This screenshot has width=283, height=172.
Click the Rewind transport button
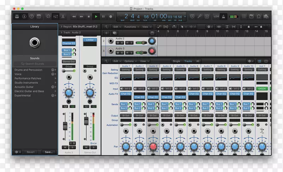tap(74, 16)
